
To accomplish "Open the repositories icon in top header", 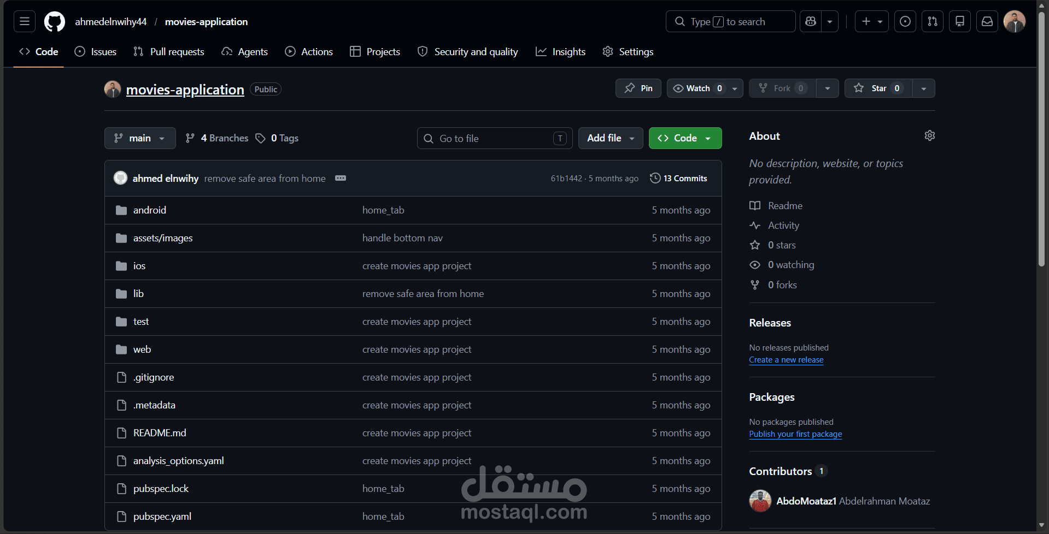I will (960, 21).
